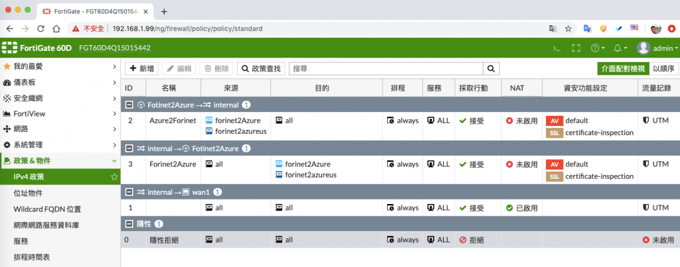
Task: Toggle fullscreen mode icon
Action: 576,48
